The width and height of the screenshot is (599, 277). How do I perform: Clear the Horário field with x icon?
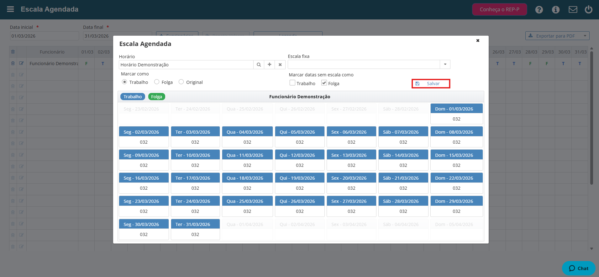tap(280, 64)
